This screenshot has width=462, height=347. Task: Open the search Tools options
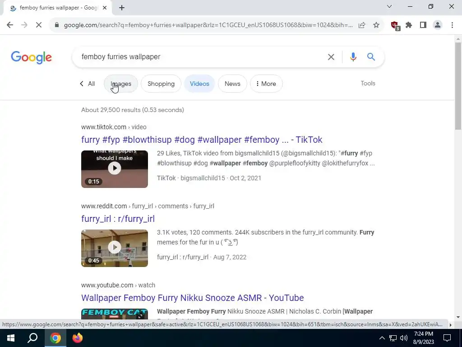tap(368, 84)
